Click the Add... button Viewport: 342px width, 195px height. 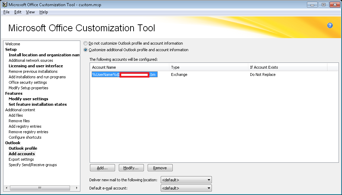click(x=102, y=168)
